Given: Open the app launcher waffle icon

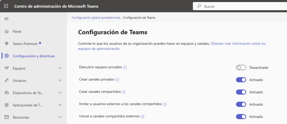Looking at the screenshot, I should [6, 6].
